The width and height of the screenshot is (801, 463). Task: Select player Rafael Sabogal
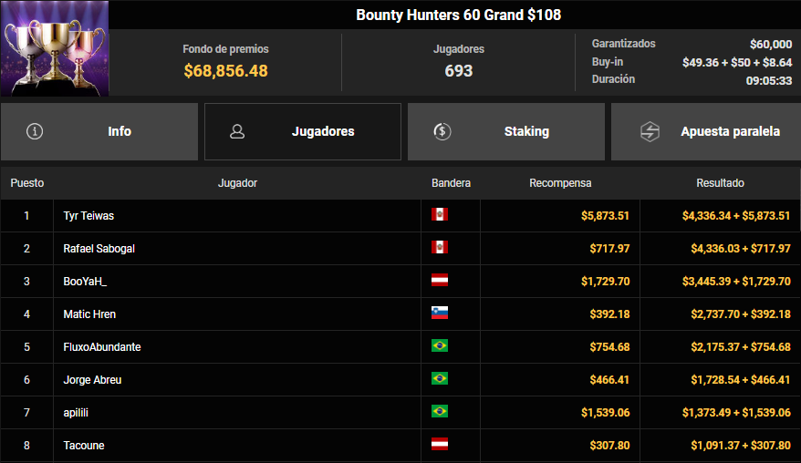99,248
